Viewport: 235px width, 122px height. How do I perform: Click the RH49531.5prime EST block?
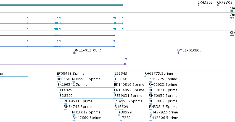tap(74, 82)
